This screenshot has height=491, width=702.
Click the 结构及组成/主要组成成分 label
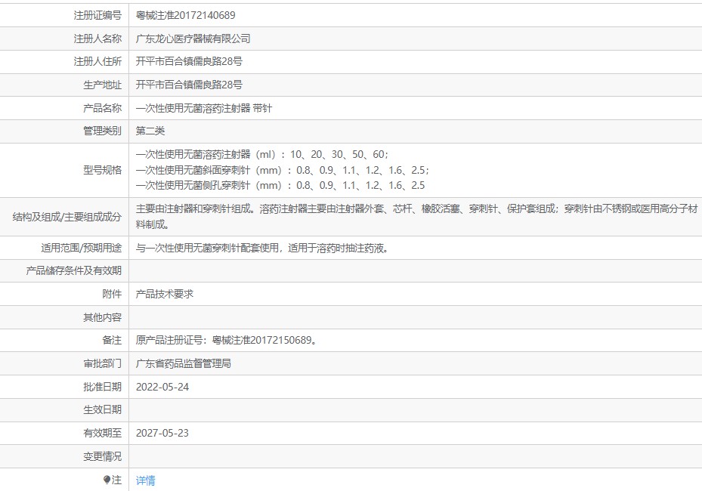click(67, 217)
